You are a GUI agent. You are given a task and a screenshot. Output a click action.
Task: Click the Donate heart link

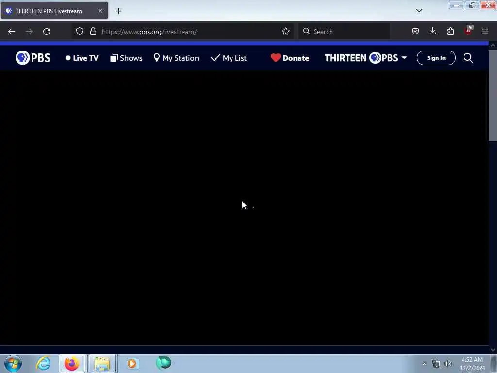click(x=290, y=58)
